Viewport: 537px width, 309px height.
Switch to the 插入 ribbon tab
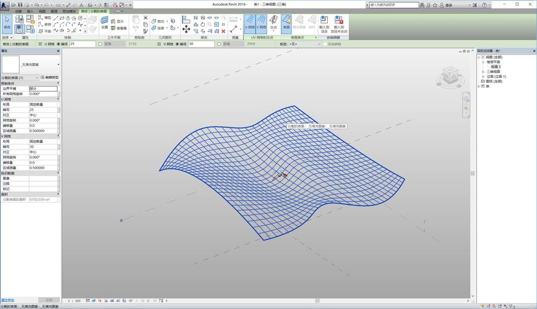30,11
